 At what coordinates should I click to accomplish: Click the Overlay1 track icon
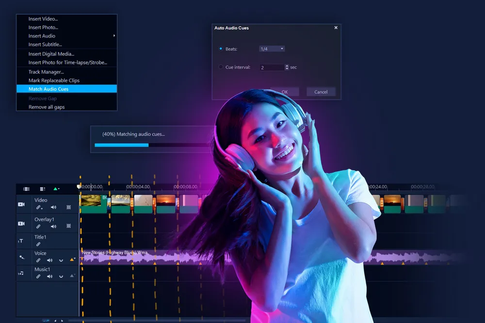[x=21, y=224]
